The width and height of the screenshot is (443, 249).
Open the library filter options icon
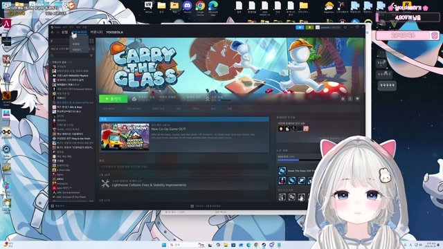pos(91,55)
